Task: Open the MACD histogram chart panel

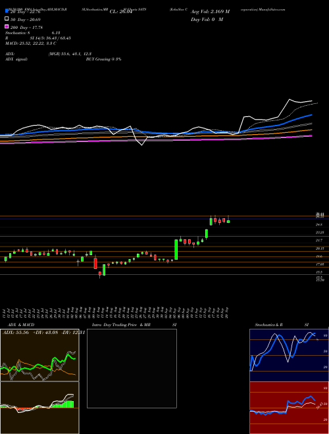Action: point(39,408)
